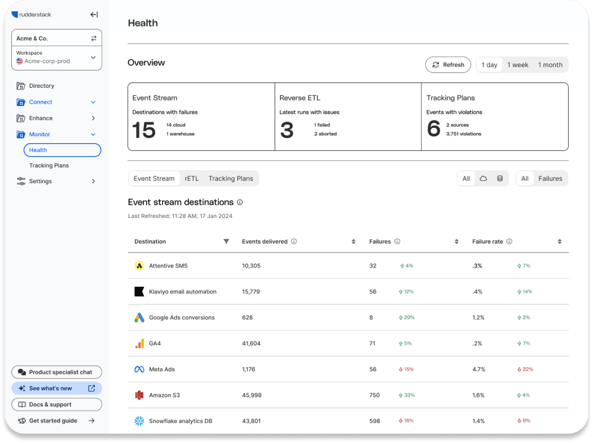The height and width of the screenshot is (443, 593).
Task: Expand the Enhance section chevron
Action: [x=93, y=118]
